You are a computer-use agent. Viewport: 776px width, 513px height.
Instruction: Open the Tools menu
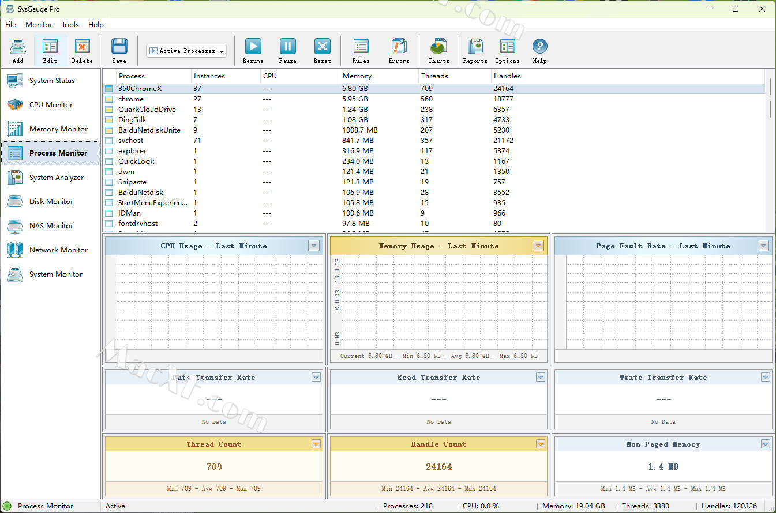pyautogui.click(x=70, y=25)
